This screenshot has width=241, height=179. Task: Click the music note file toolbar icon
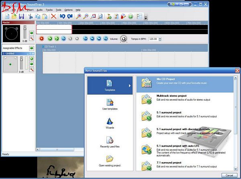tap(116, 16)
